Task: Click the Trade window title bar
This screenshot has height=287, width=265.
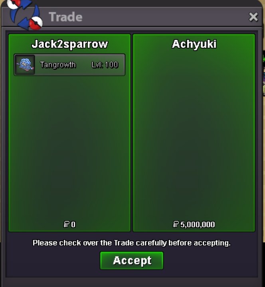Action: coord(146,17)
